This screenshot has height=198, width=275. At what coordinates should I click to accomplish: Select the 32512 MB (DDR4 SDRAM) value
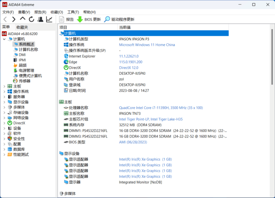141,125
